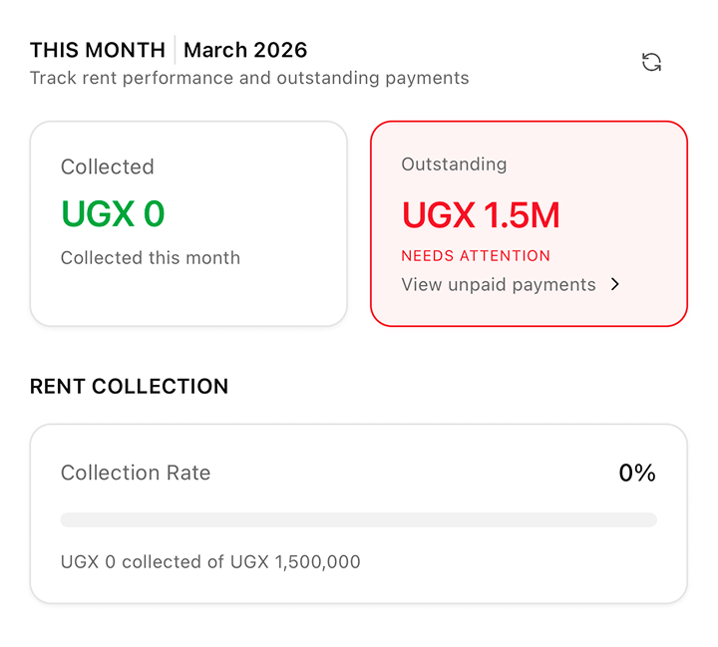Click the March 2026 month label
This screenshot has height=647, width=718.
pos(245,50)
